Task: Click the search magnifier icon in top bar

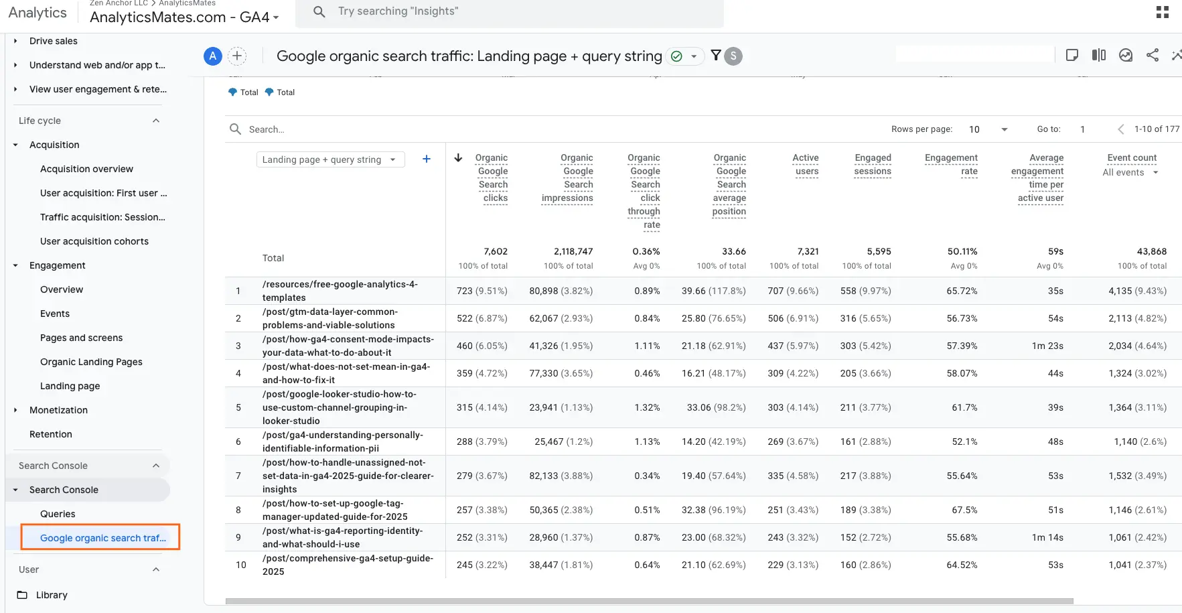Action: pos(319,11)
